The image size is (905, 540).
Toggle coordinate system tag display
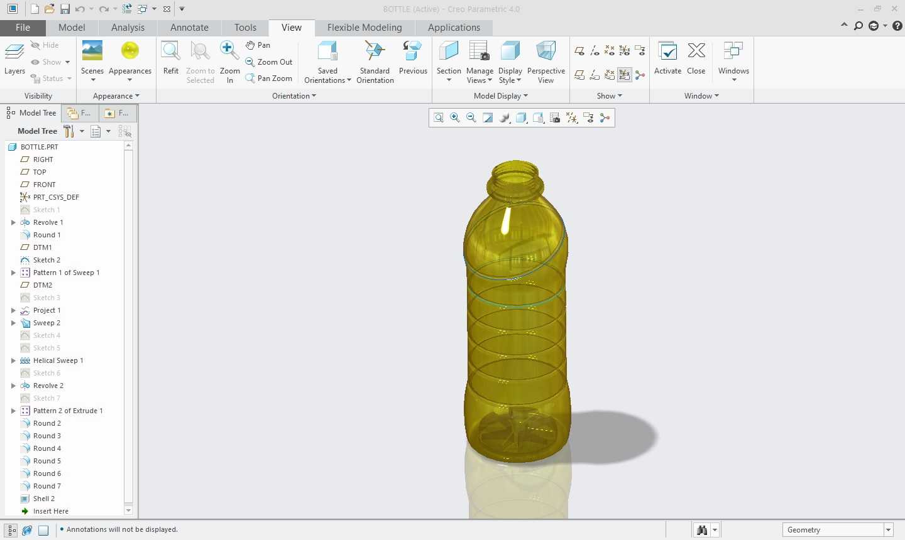tap(625, 75)
